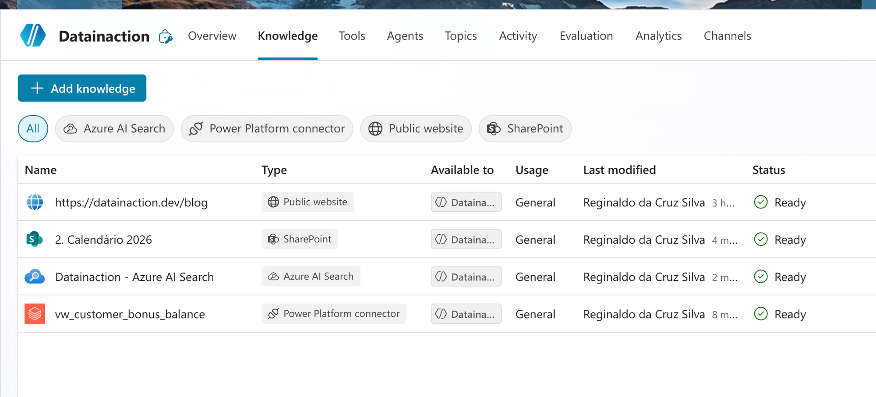Select the Knowledge tab

[288, 36]
